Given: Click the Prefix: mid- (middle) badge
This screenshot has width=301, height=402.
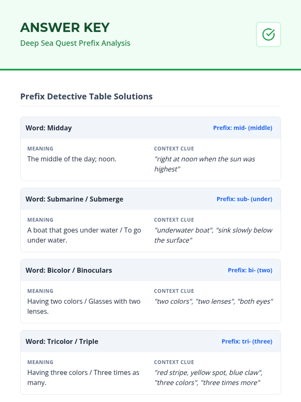Looking at the screenshot, I should click(x=243, y=128).
